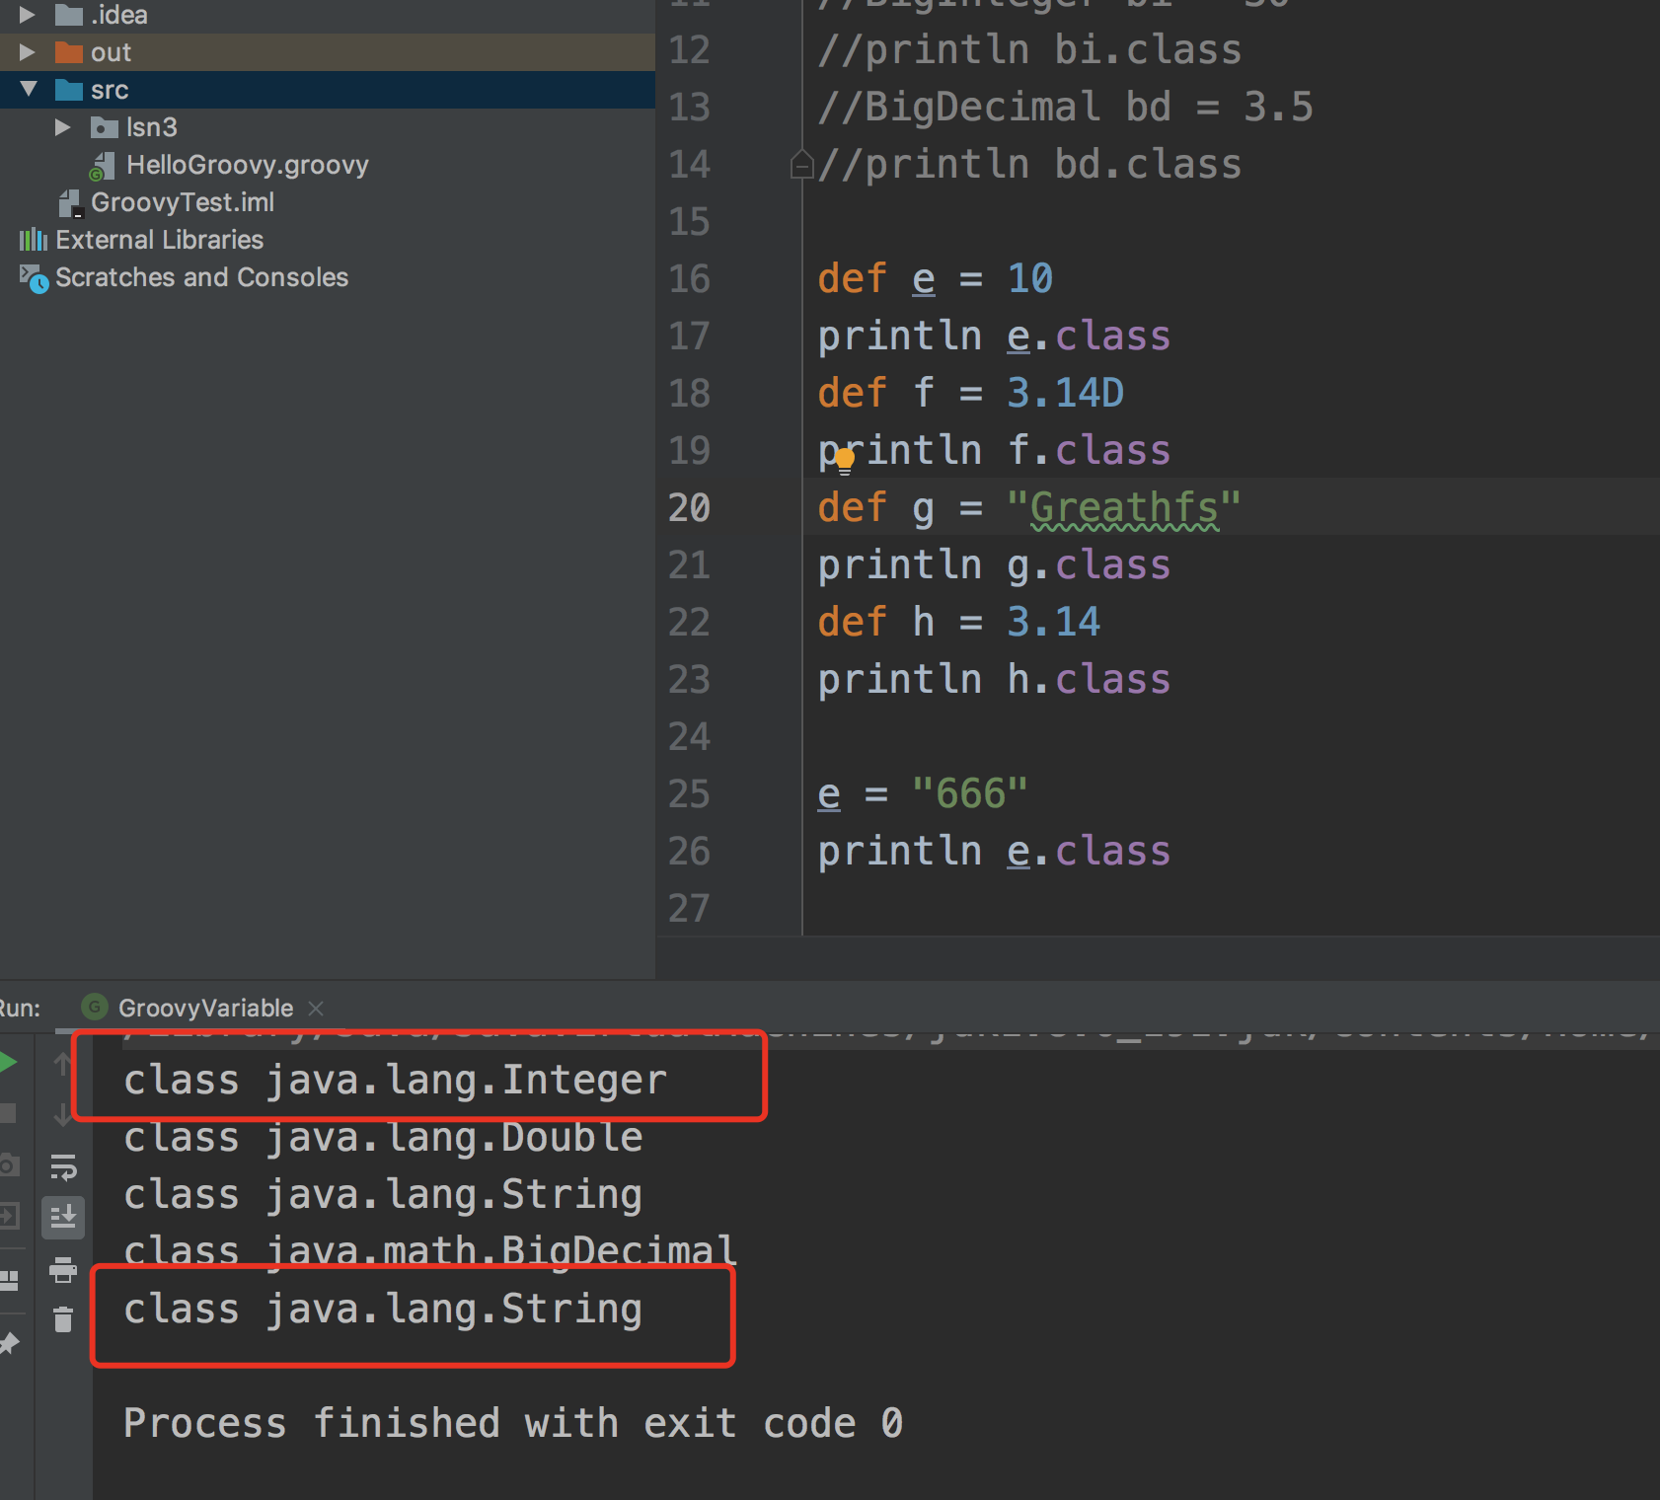Click the "666" string on line 25

[x=969, y=793]
